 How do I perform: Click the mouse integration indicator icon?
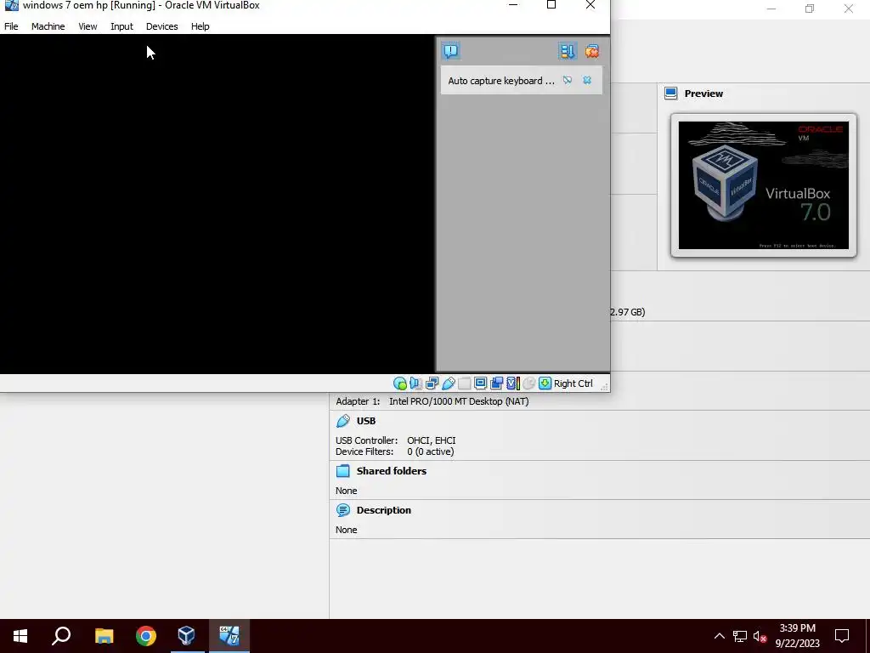coord(528,383)
